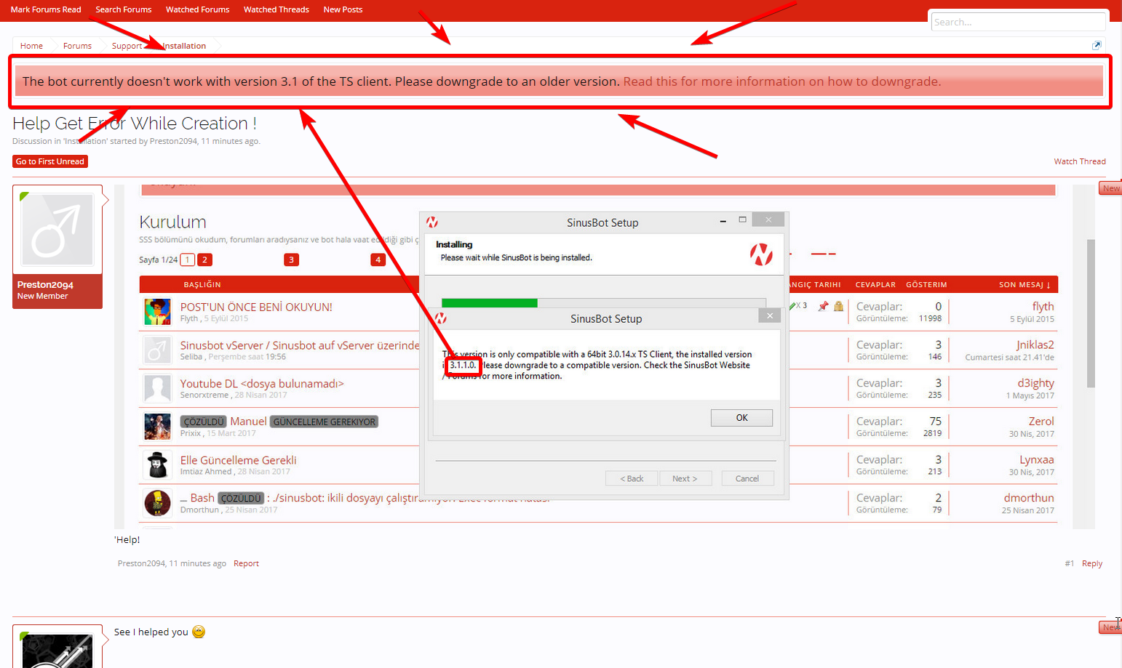Image resolution: width=1122 pixels, height=668 pixels.
Task: Close the SinusBot Setup error dialog
Action: pos(770,315)
